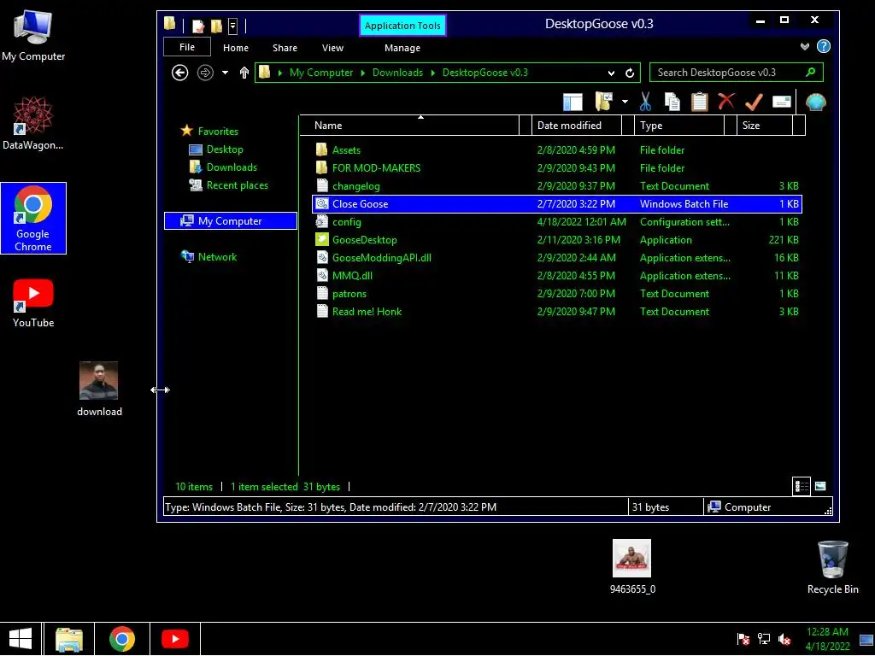Open recent locations dropdown arrow
Viewport: 875px width, 656px height.
coord(225,73)
